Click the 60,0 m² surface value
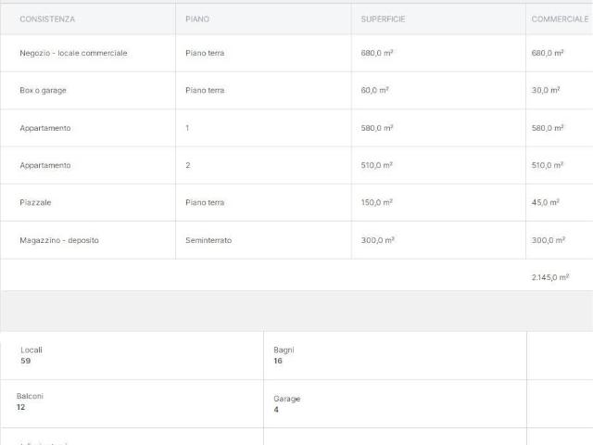The image size is (593, 445). pos(375,90)
